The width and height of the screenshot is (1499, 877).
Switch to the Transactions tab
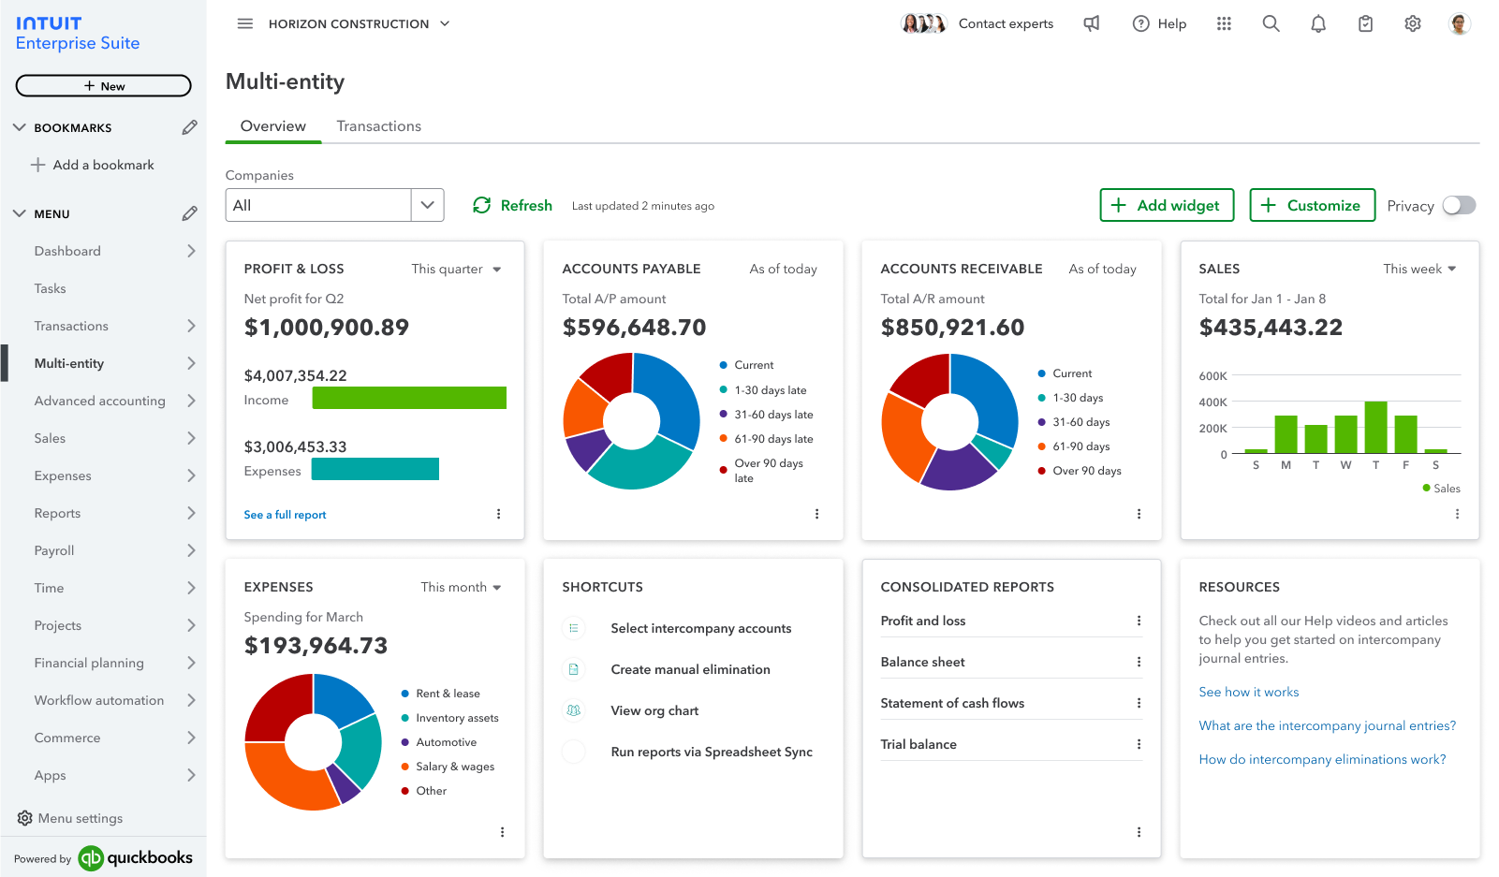378,125
